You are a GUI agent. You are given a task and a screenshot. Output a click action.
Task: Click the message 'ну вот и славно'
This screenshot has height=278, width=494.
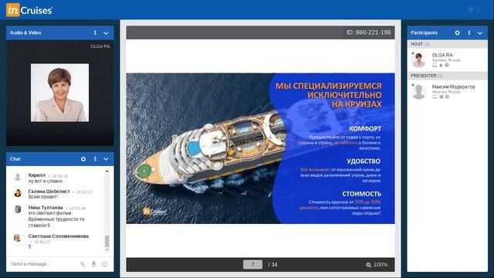point(46,181)
